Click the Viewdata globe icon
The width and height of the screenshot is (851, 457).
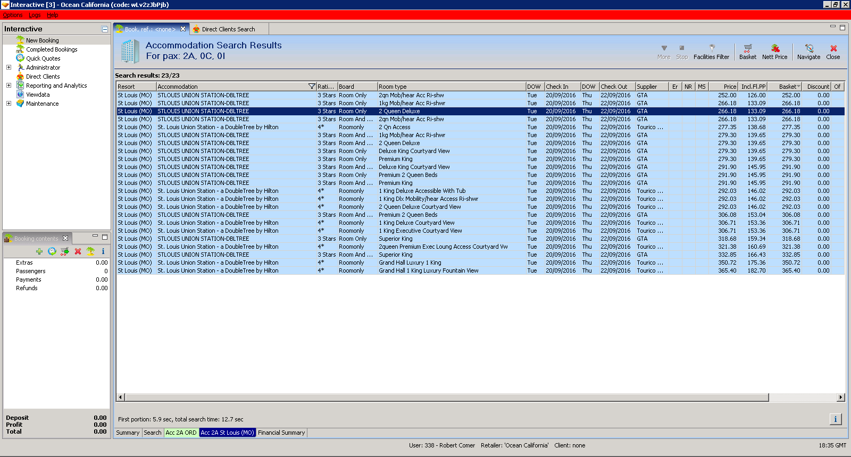20,95
